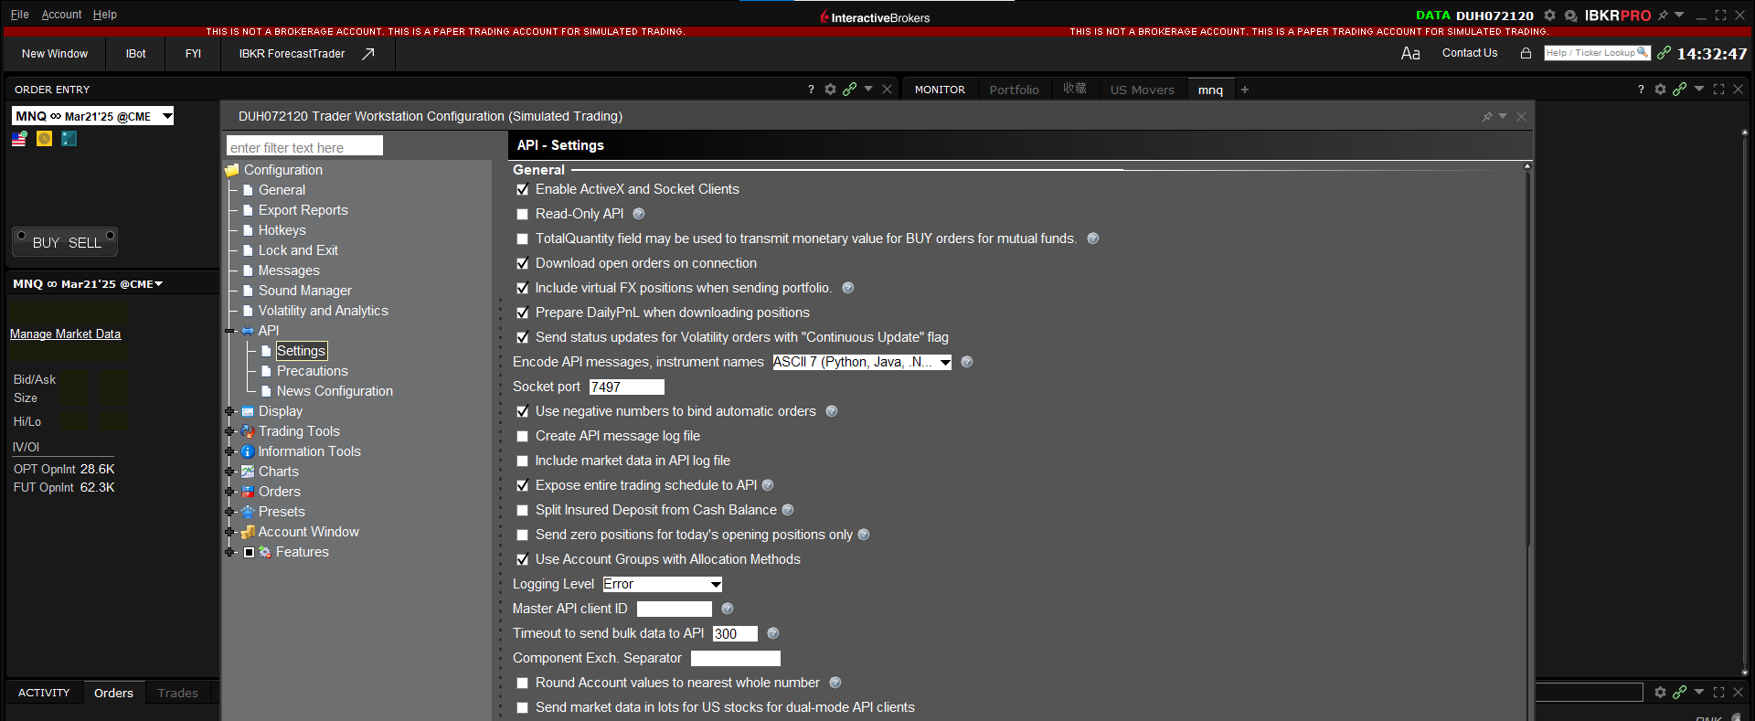This screenshot has width=1755, height=721.
Task: Enable Create API message log file
Action: (x=523, y=437)
